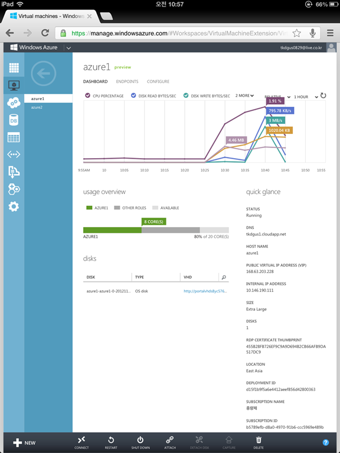
Task: Switch to the Configure tab
Action: pos(158,81)
